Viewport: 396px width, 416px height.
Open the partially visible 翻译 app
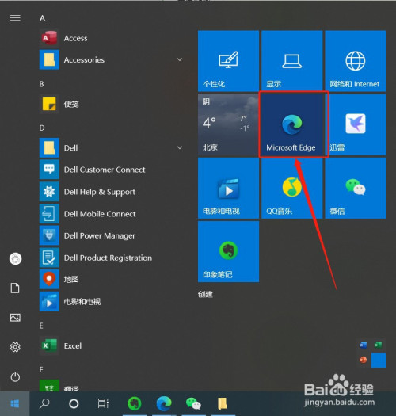pos(112,385)
